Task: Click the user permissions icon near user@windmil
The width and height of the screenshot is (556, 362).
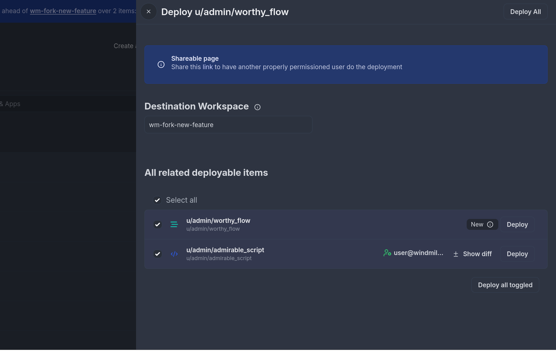Action: 387,253
